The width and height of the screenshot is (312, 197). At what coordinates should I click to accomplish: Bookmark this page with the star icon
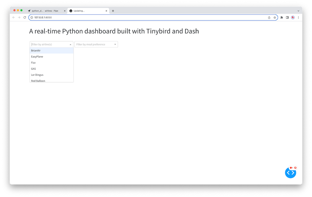pos(275,18)
